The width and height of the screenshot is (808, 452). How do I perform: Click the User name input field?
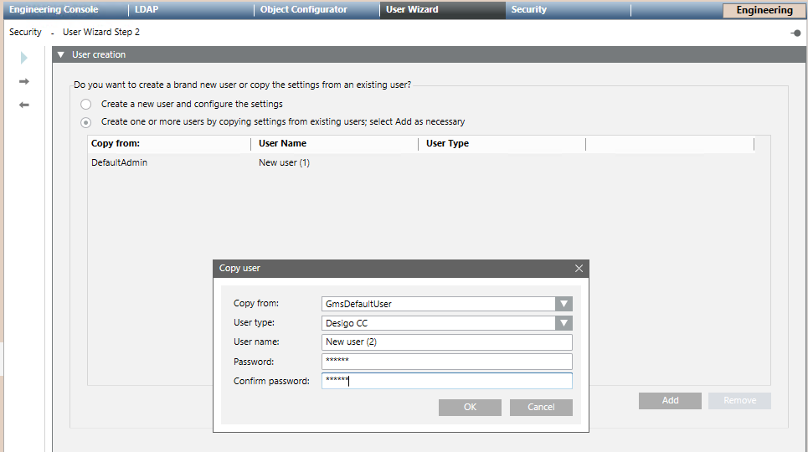(446, 342)
